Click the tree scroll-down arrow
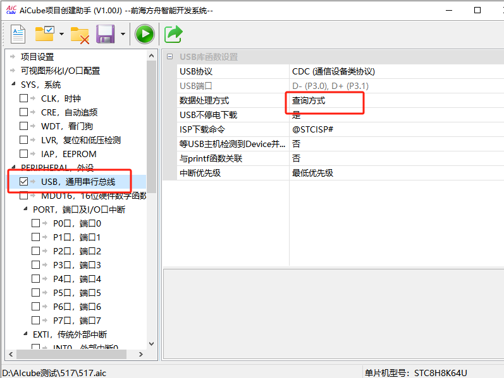504x378 pixels. [151, 344]
